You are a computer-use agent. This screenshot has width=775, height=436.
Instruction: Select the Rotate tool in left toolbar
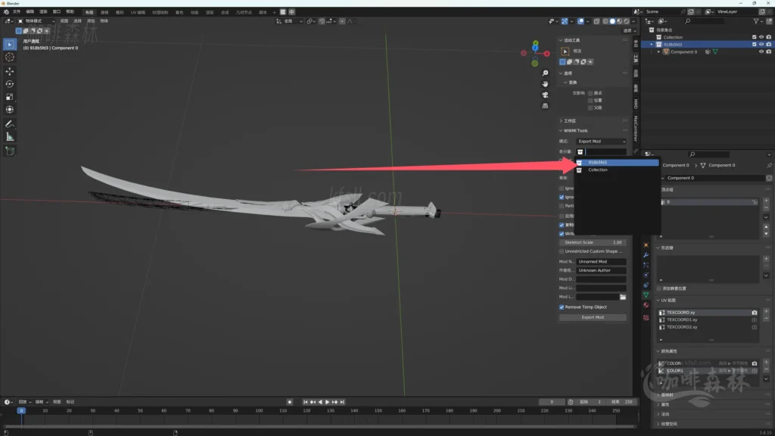[10, 84]
